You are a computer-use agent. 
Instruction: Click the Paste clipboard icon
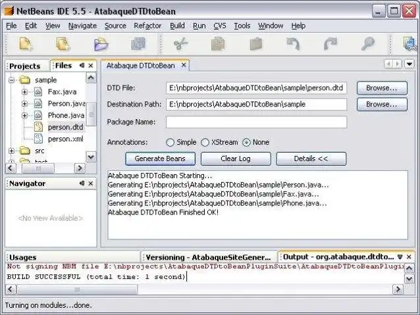(256, 44)
